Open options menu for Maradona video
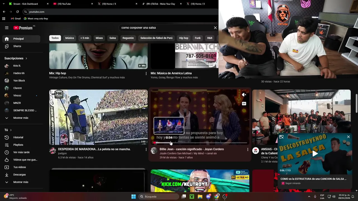358x201 pixels. [146, 150]
